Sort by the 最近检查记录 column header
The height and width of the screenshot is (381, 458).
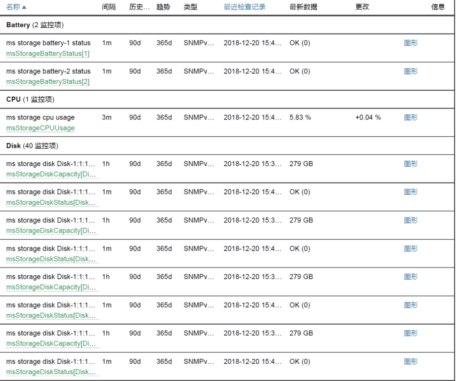[x=244, y=7]
